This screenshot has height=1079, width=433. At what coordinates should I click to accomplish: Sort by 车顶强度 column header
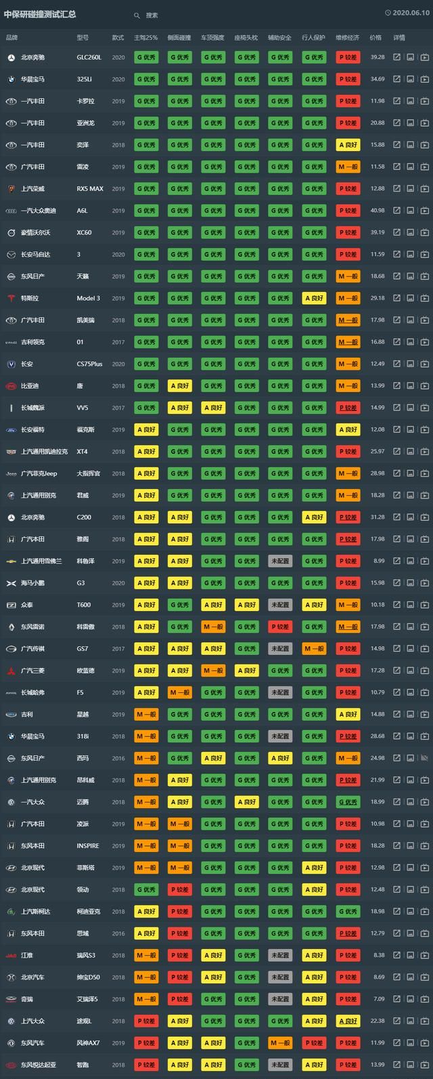point(212,38)
